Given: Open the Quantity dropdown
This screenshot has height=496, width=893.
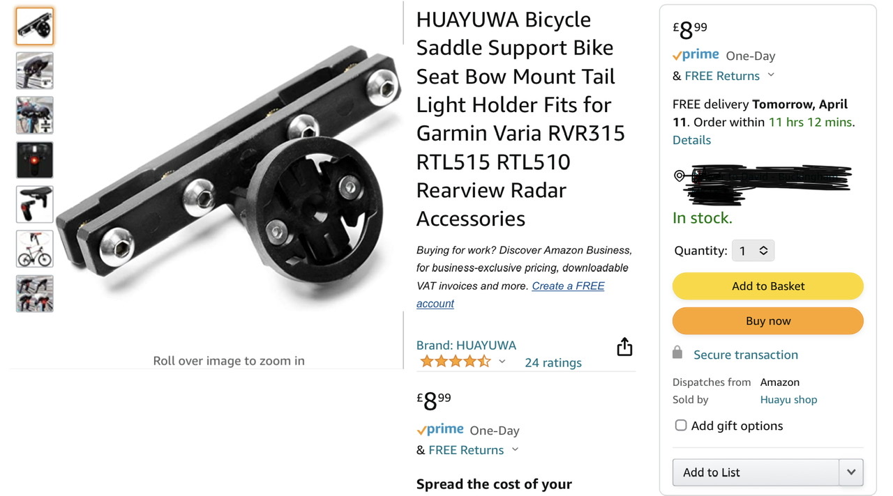Looking at the screenshot, I should click(753, 251).
